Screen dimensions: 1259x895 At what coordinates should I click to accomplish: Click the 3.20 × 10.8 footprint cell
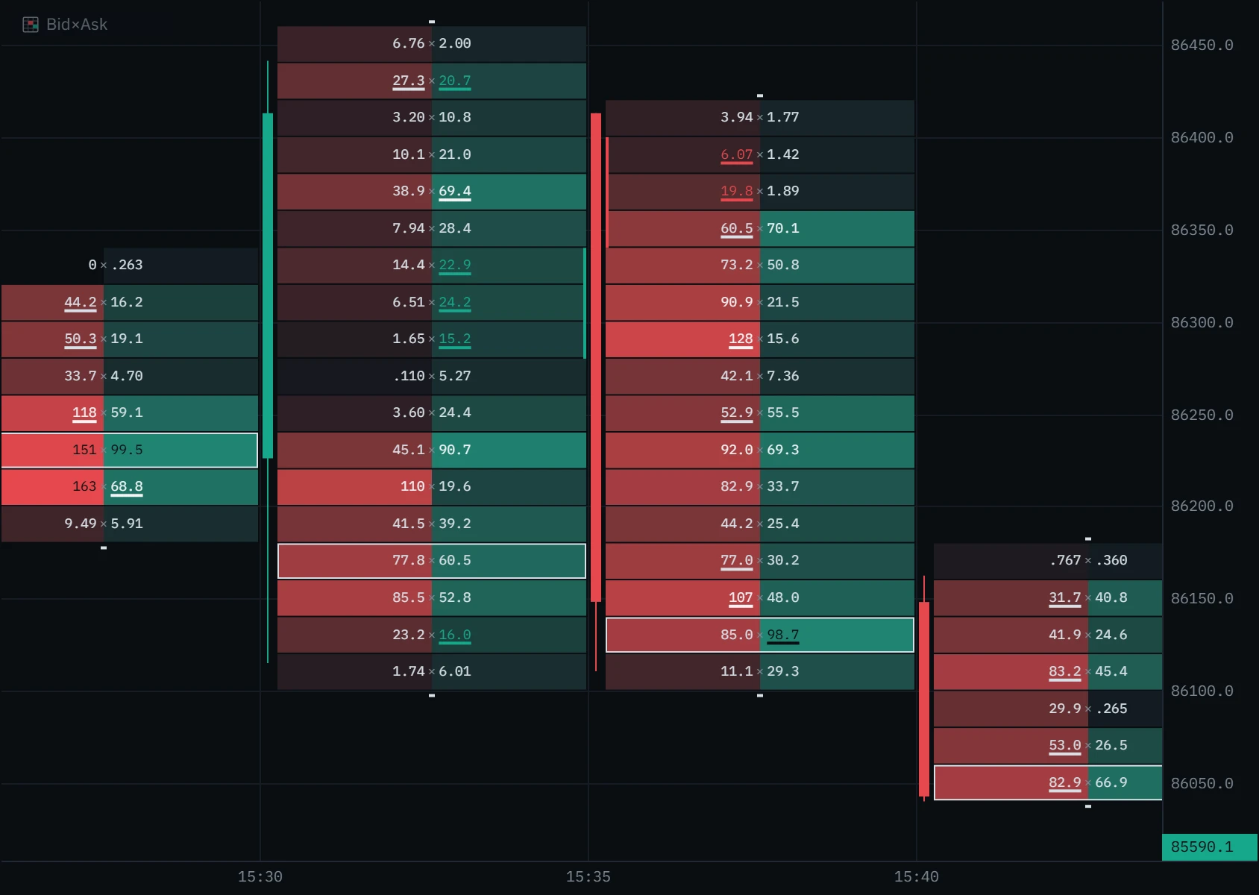(432, 118)
